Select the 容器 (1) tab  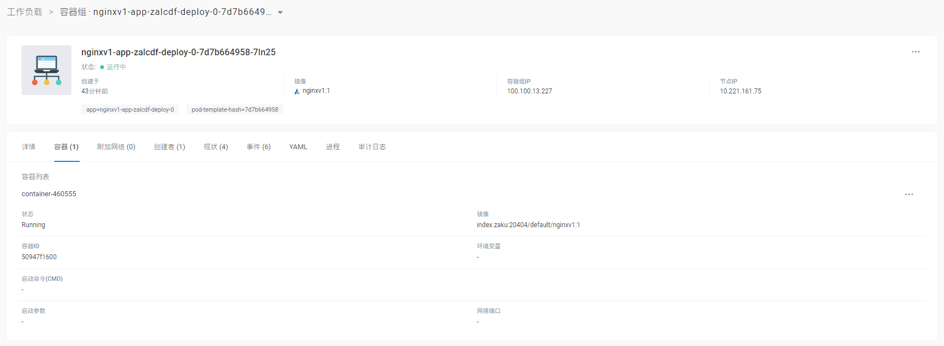coord(66,147)
